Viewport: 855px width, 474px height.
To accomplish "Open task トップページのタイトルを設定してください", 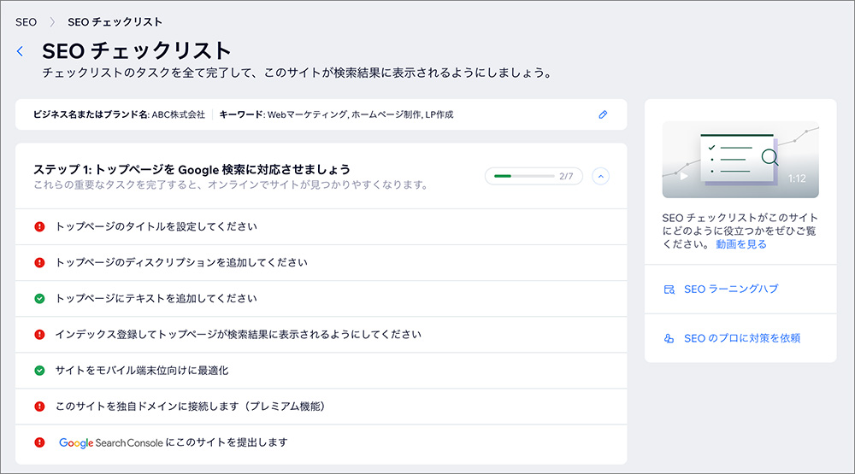I will point(321,226).
